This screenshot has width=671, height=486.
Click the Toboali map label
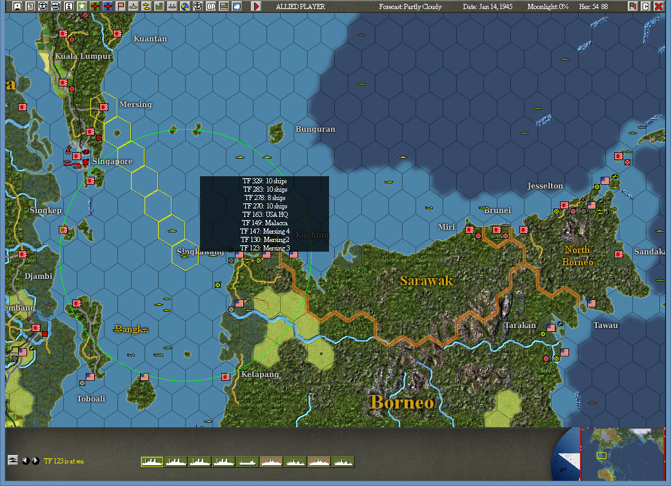tap(91, 399)
